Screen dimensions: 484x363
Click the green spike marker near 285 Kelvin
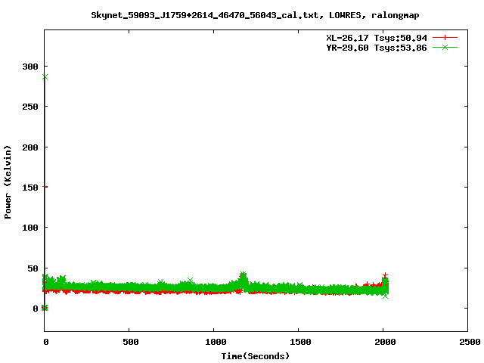pos(45,77)
